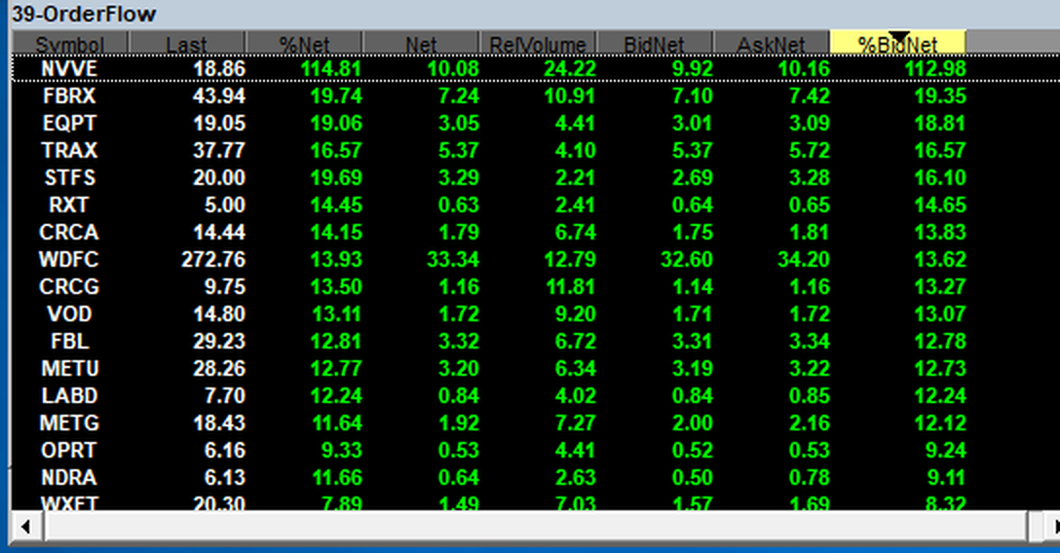
Task: Sort by the AskNet column header
Action: click(772, 44)
